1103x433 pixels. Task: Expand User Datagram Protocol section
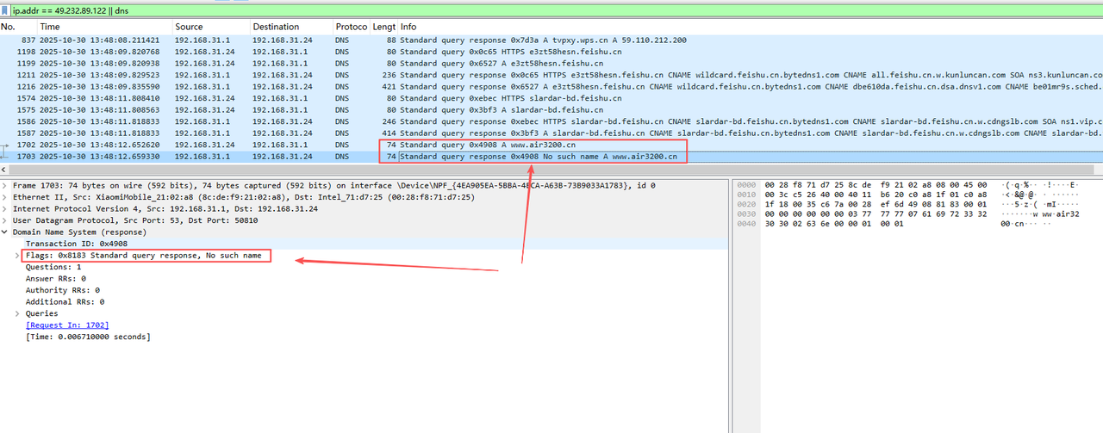click(5, 220)
